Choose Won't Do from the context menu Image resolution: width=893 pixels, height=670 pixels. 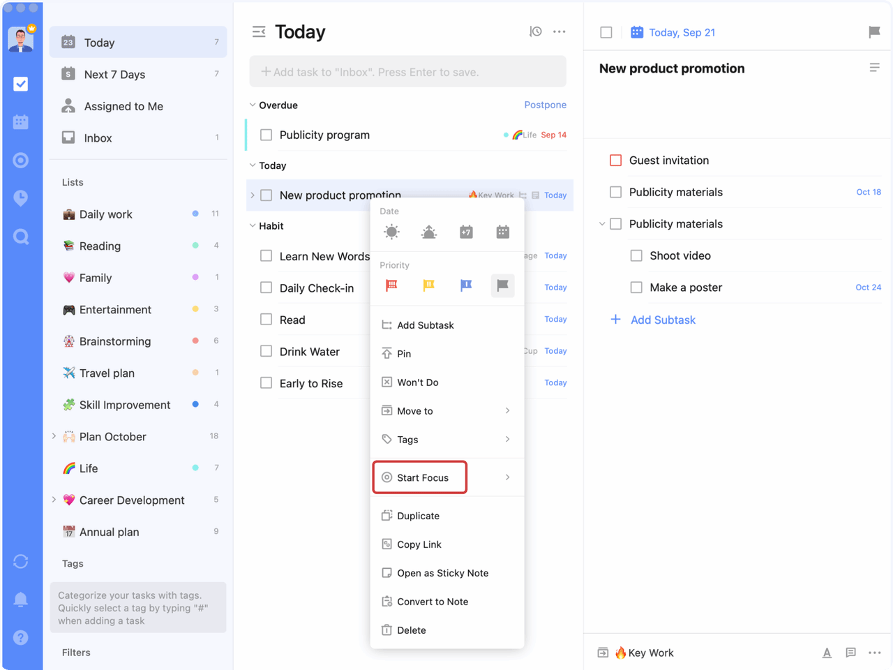pyautogui.click(x=420, y=382)
